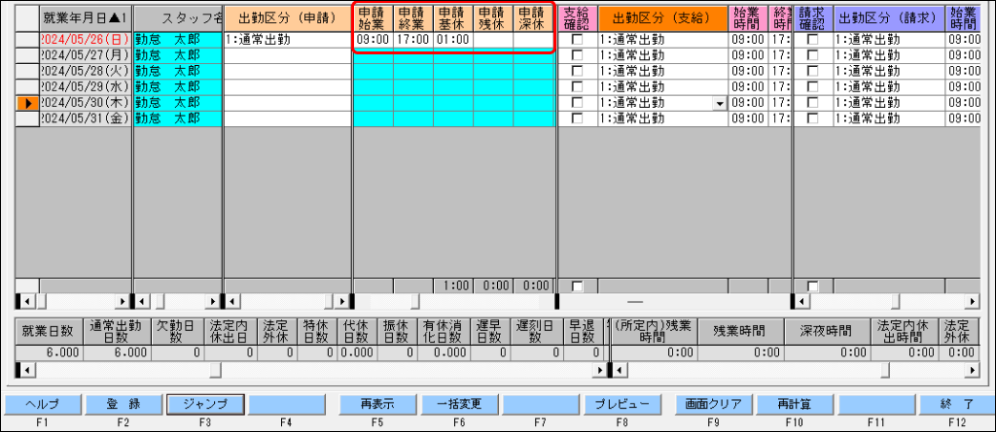Image resolution: width=996 pixels, height=432 pixels.
Task: Check 支給確認 box for 2024/05/28 row
Action: (577, 71)
